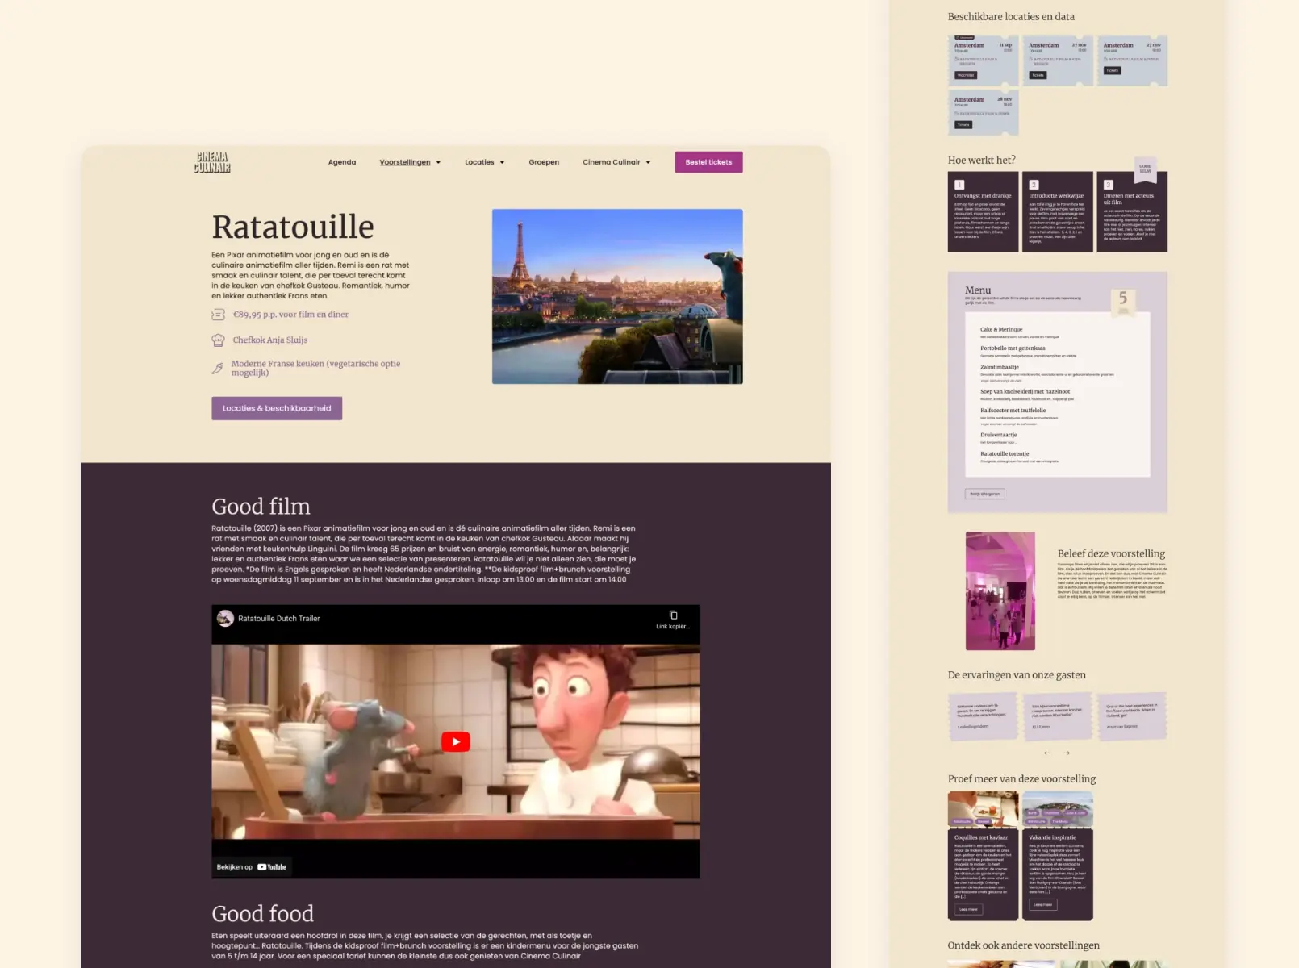
Task: Open the first guest review card
Action: pyautogui.click(x=983, y=716)
